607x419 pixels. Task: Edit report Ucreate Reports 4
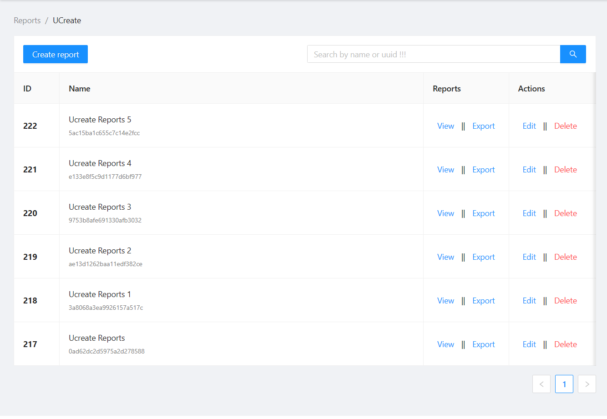tap(529, 170)
